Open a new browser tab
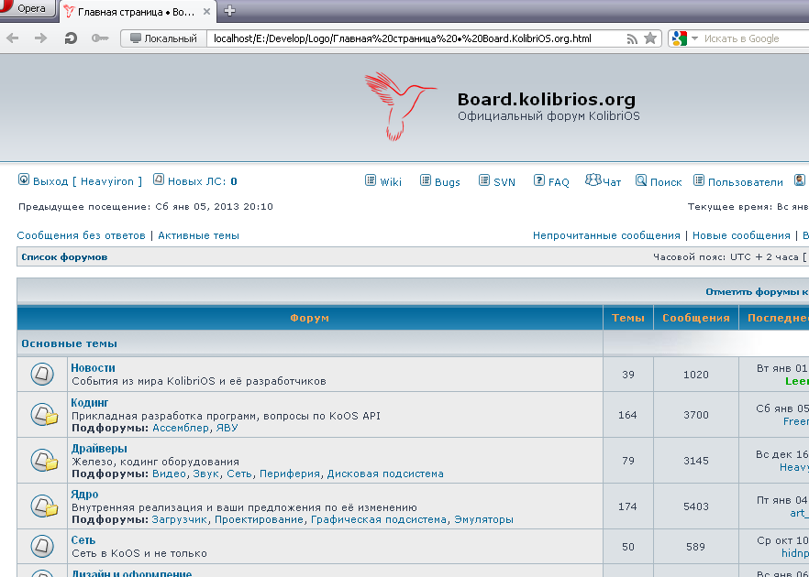The height and width of the screenshot is (577, 809). click(x=229, y=11)
